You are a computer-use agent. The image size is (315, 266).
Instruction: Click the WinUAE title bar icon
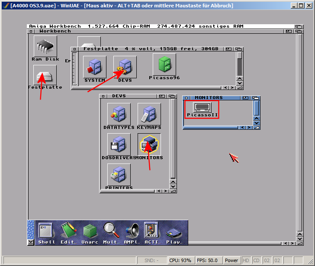pyautogui.click(x=6, y=6)
